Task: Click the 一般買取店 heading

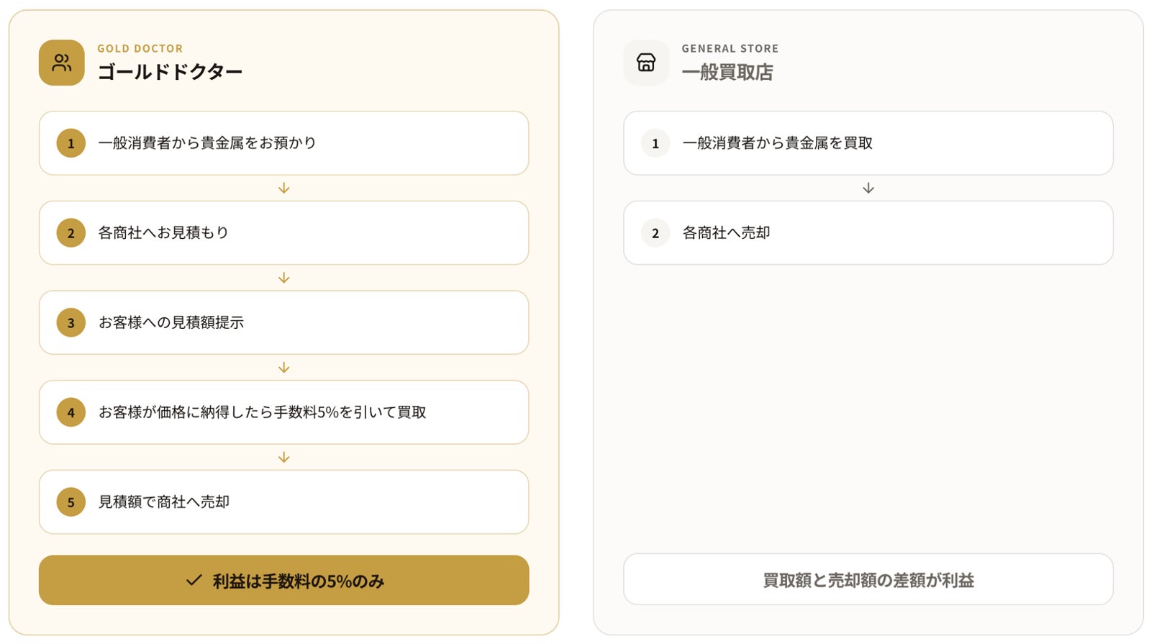Action: point(727,72)
